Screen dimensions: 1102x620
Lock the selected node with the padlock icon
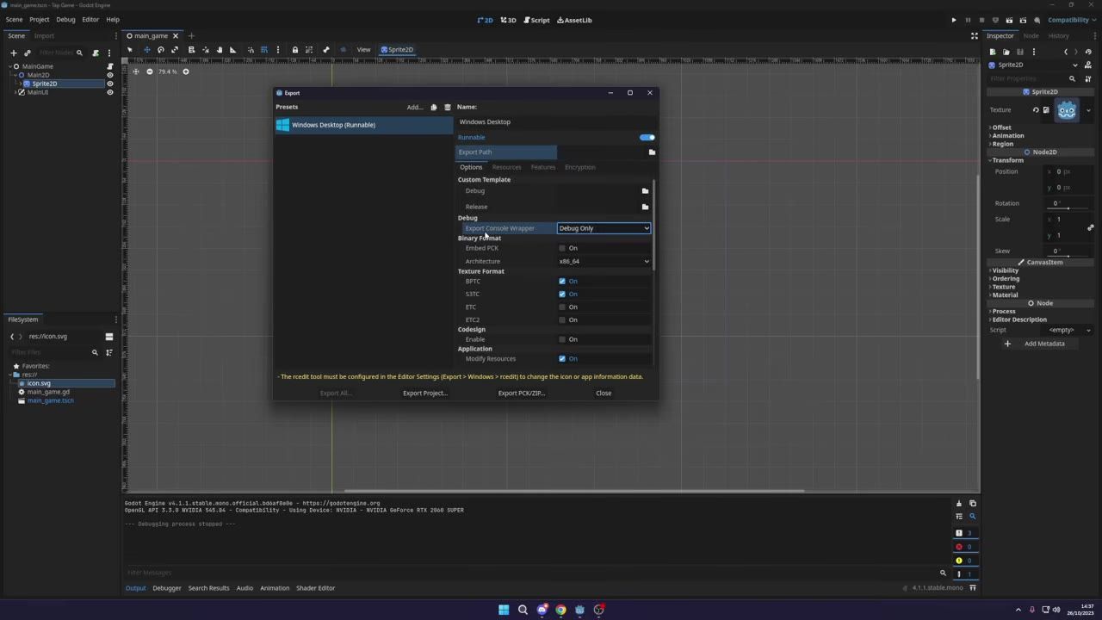[294, 49]
